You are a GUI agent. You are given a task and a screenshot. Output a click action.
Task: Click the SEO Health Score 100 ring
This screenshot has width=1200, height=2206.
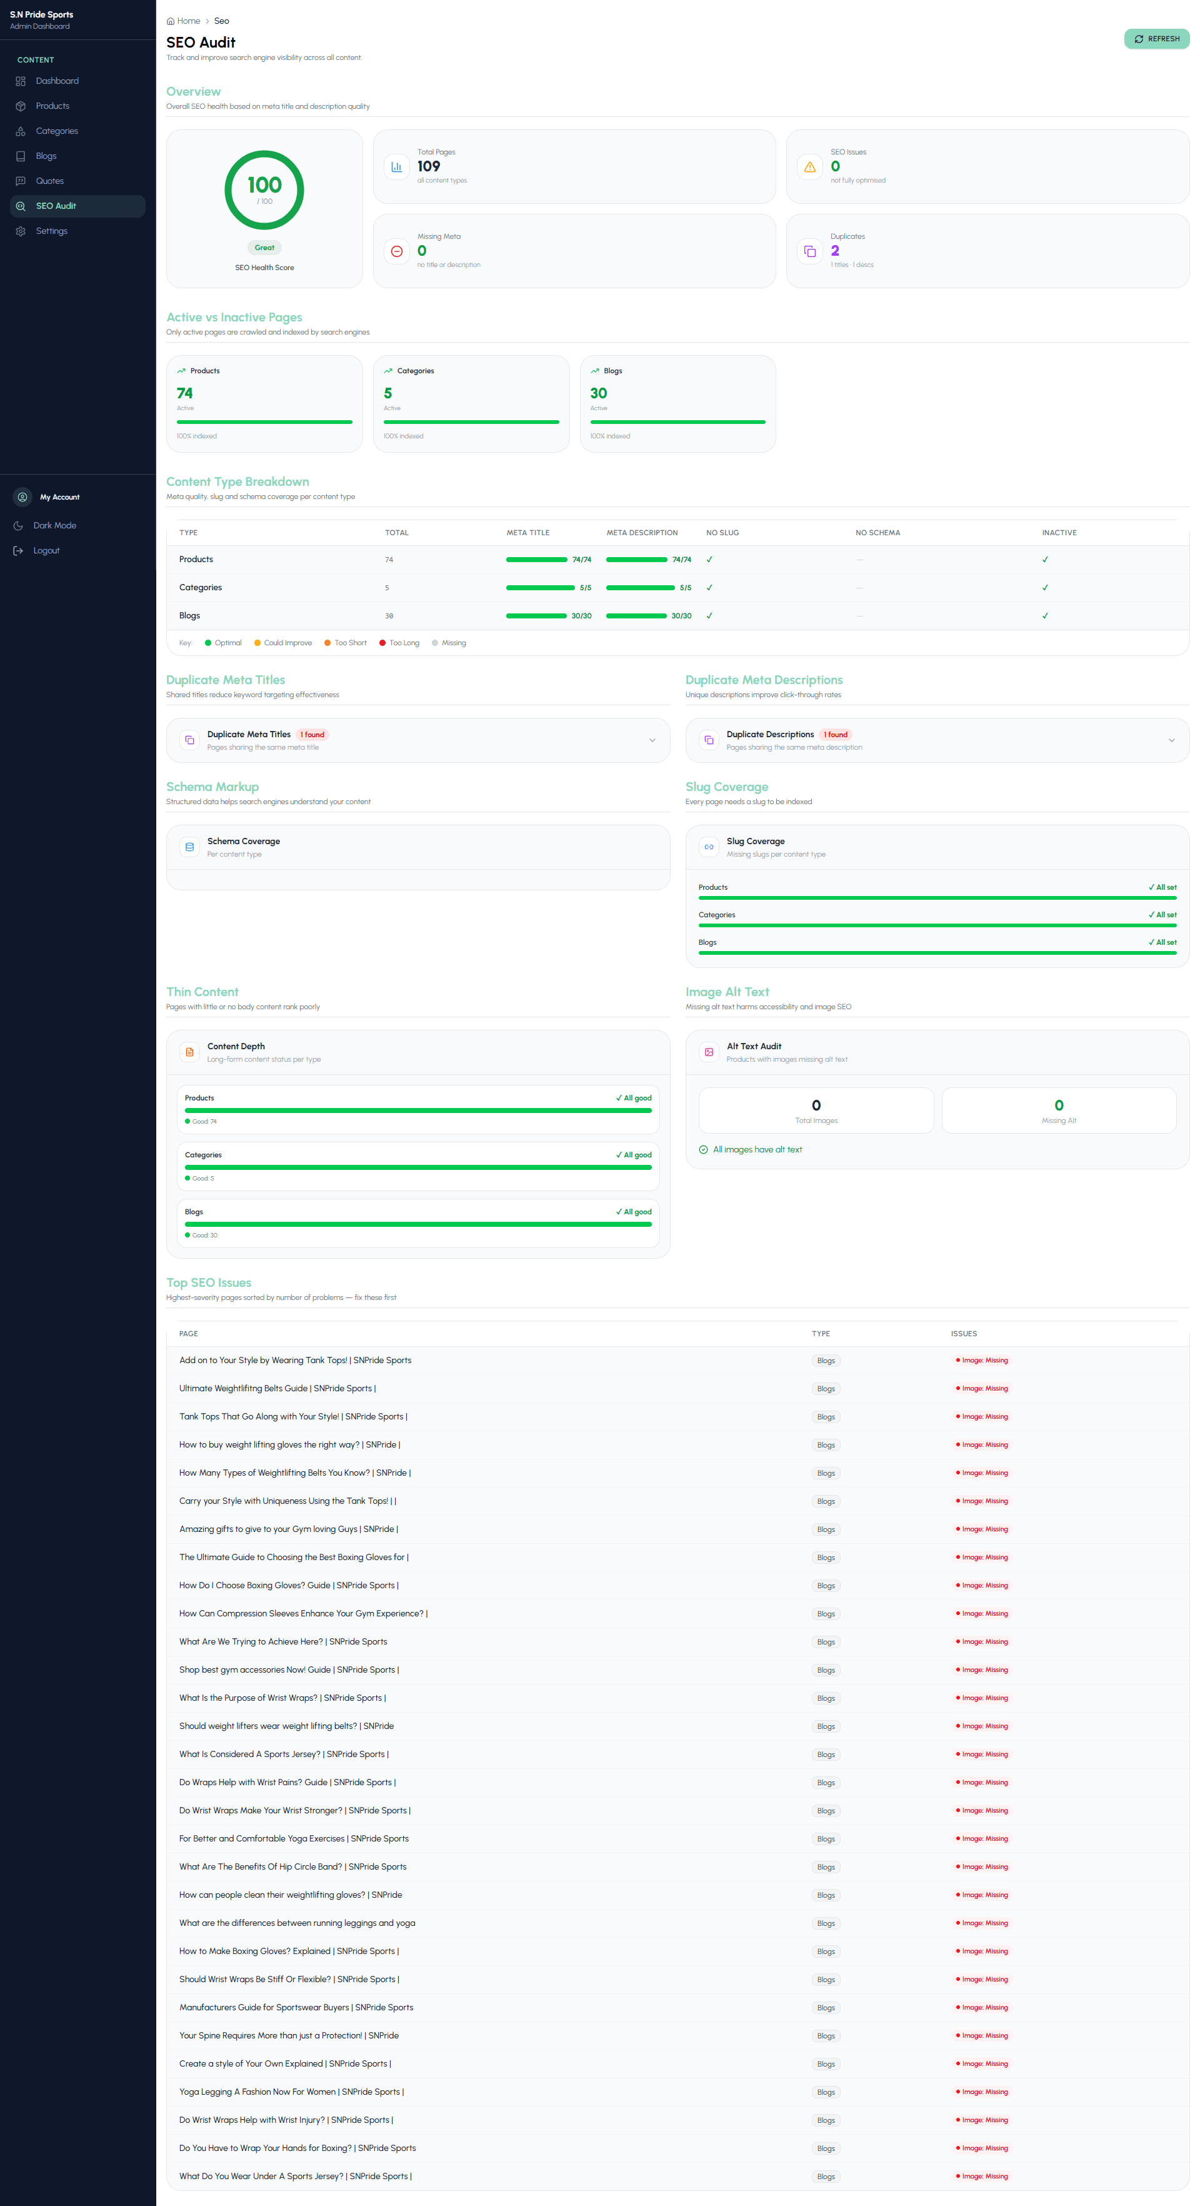pos(264,190)
